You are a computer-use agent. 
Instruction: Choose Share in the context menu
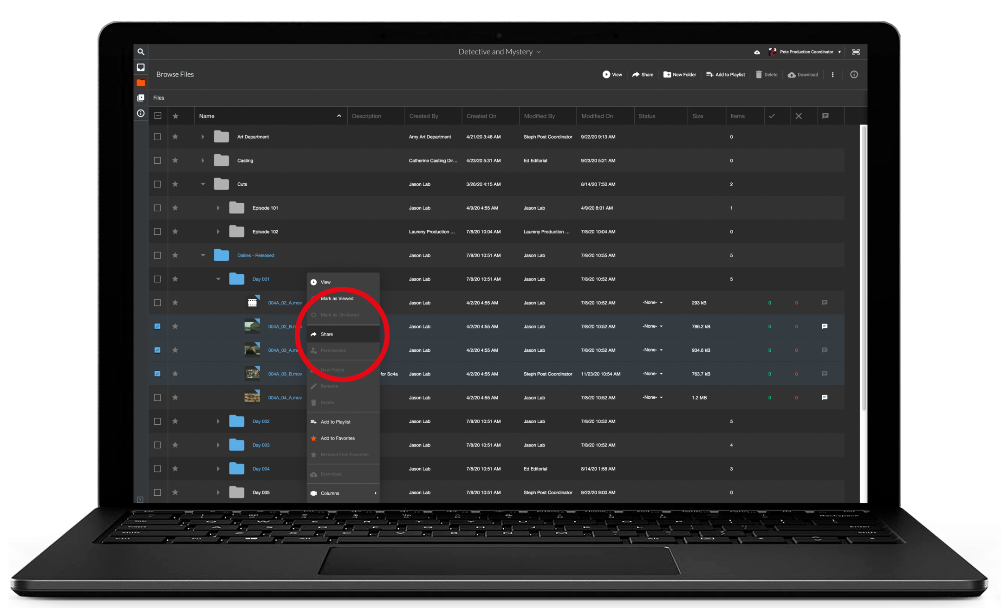(327, 334)
